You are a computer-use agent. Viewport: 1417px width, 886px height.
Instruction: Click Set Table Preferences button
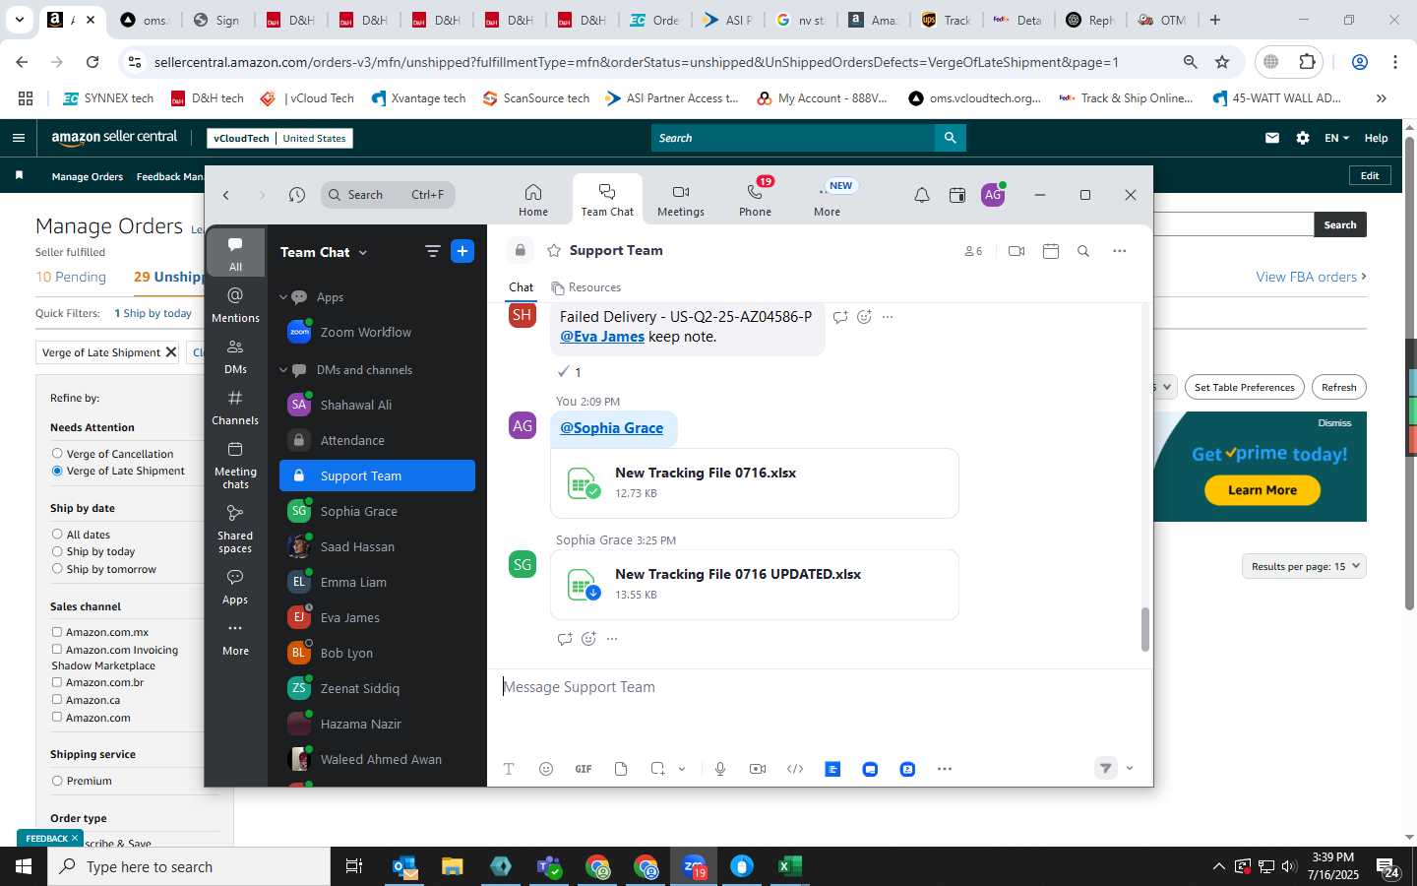[x=1244, y=387]
